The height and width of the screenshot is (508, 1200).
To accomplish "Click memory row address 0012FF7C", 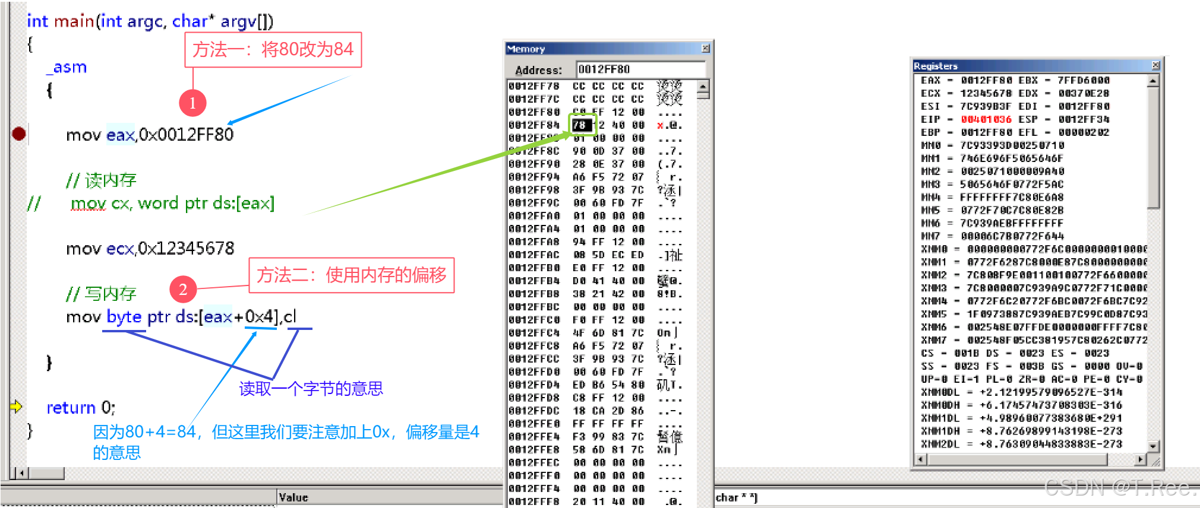I will pyautogui.click(x=533, y=99).
